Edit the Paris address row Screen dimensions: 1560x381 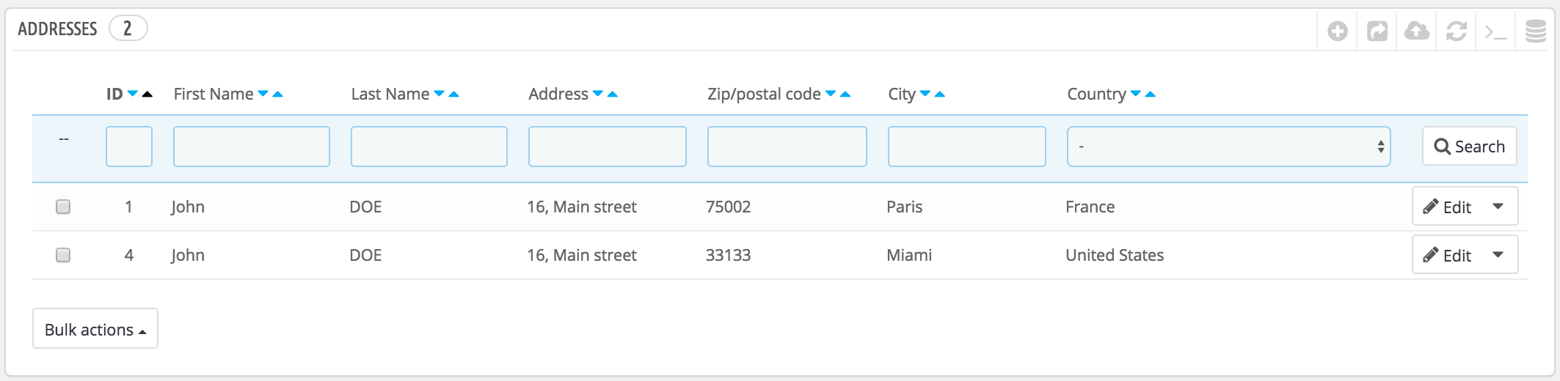coord(1447,207)
